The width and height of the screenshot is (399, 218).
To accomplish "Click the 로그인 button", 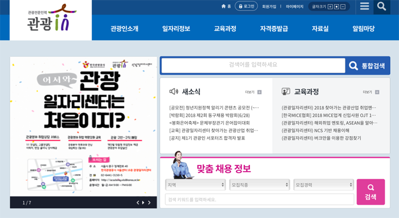I will pyautogui.click(x=246, y=6).
